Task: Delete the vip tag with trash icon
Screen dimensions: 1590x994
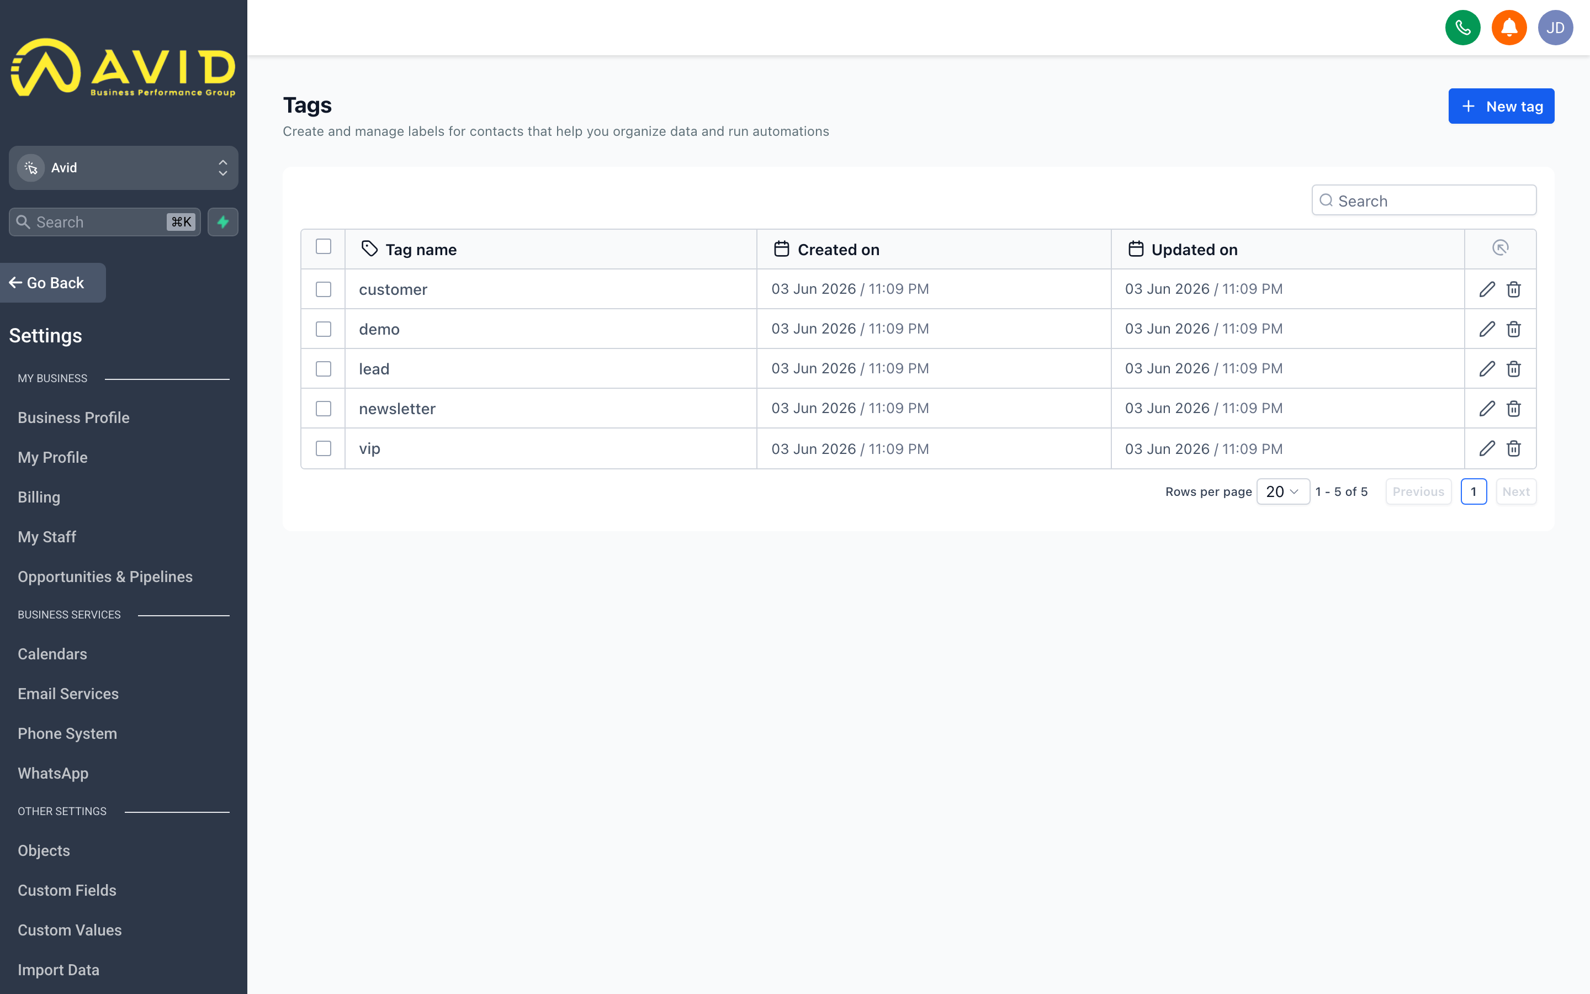Action: (1514, 448)
